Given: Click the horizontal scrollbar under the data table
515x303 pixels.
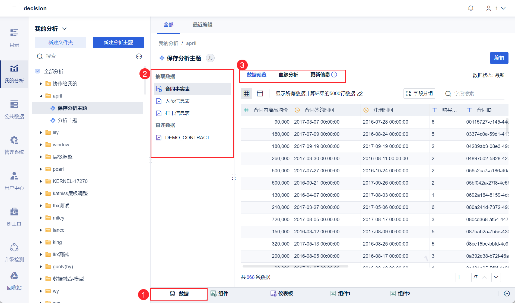Looking at the screenshot, I should pyautogui.click(x=295, y=266).
